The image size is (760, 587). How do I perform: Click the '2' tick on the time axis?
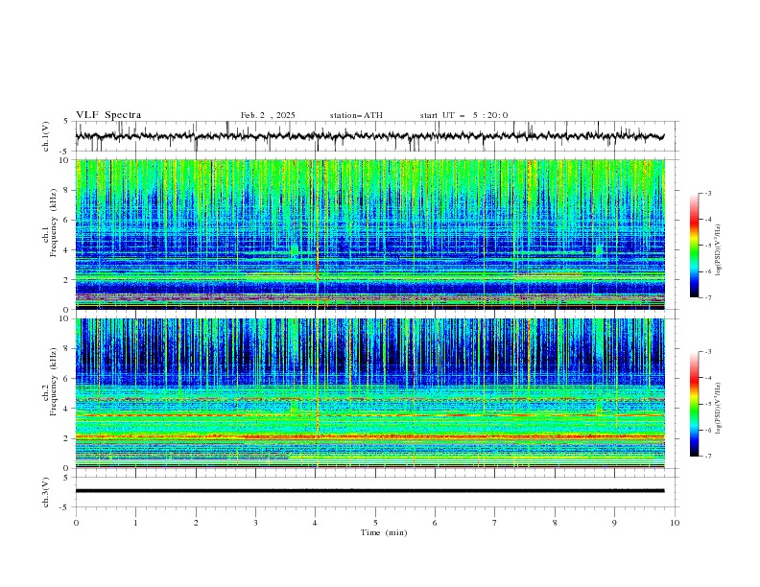pos(196,523)
